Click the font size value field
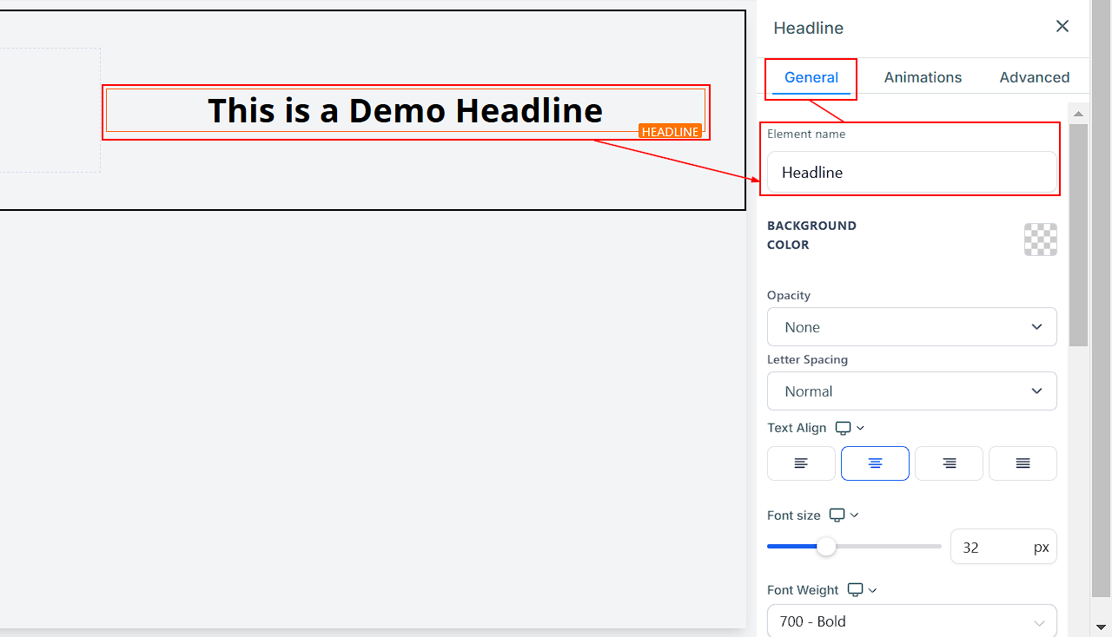This screenshot has width=1112, height=637. (1003, 547)
